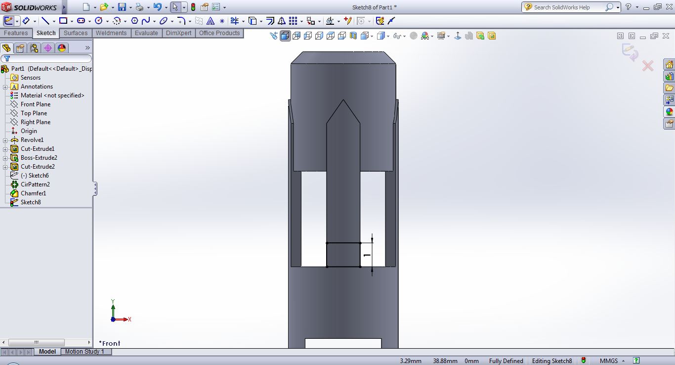This screenshot has width=675, height=365.
Task: Activate the Spline tool
Action: [146, 21]
